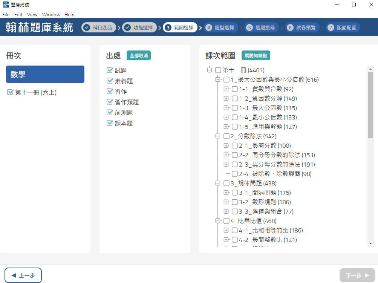Click scrollbar down arrow in 課次範圍
Viewport: 378px width, 283px height.
pyautogui.click(x=370, y=243)
